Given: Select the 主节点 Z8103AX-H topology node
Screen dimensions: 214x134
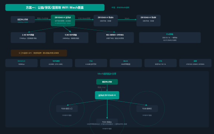Looking at the screenshot, I should pos(107,95).
